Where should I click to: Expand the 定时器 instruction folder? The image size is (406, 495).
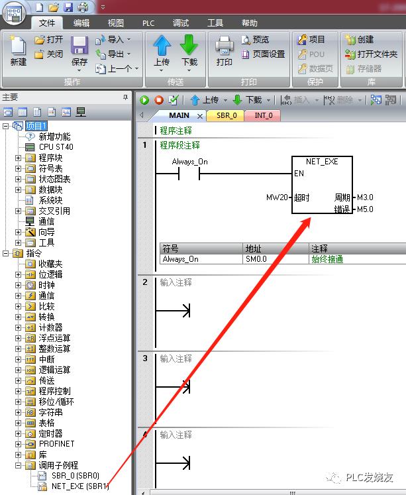[x=19, y=433]
